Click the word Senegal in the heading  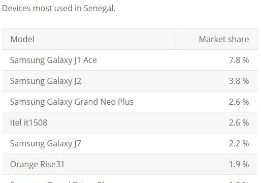click(x=100, y=8)
